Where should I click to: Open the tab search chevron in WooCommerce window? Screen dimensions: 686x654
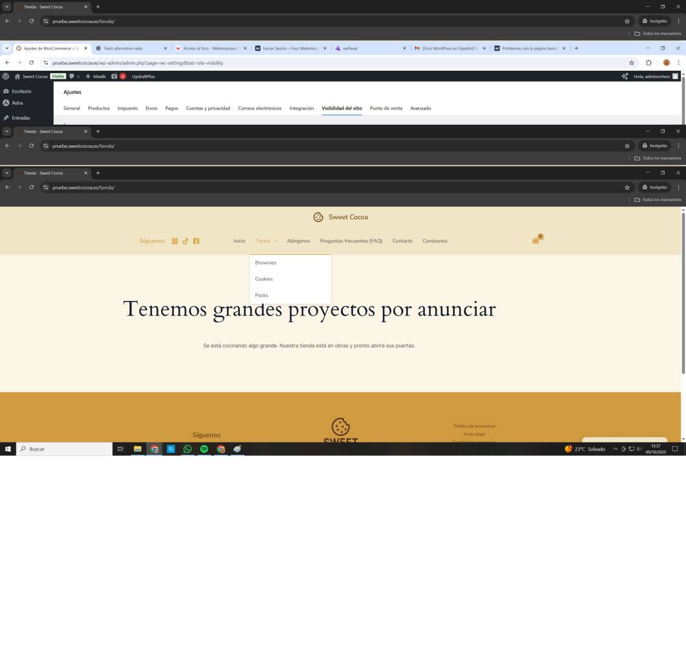(x=7, y=48)
